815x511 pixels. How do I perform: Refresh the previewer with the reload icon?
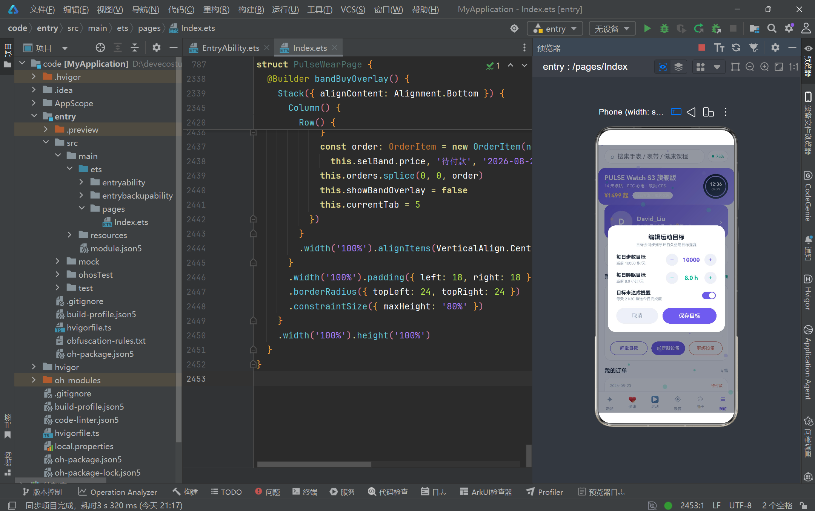736,47
